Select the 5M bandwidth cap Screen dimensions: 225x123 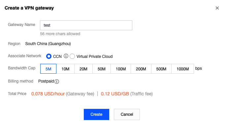[x=48, y=69]
